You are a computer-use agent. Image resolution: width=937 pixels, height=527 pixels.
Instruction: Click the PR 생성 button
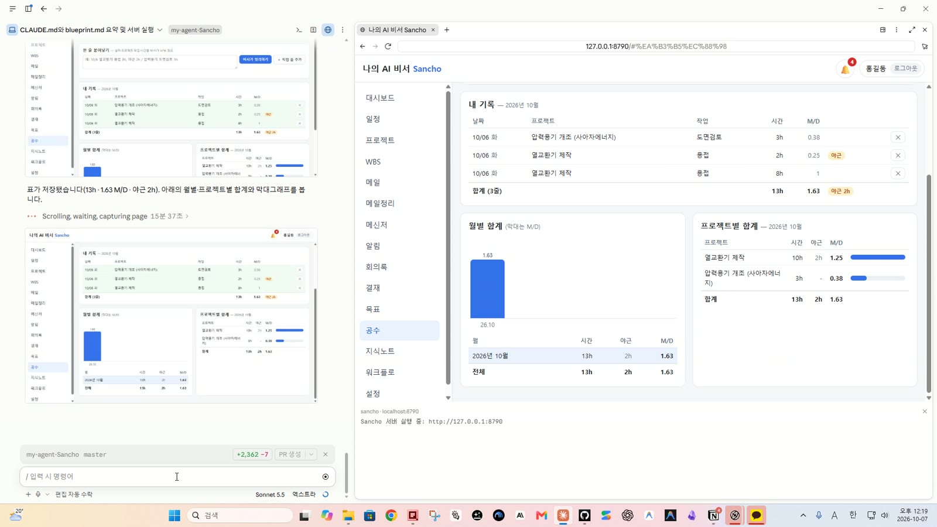[x=290, y=454]
